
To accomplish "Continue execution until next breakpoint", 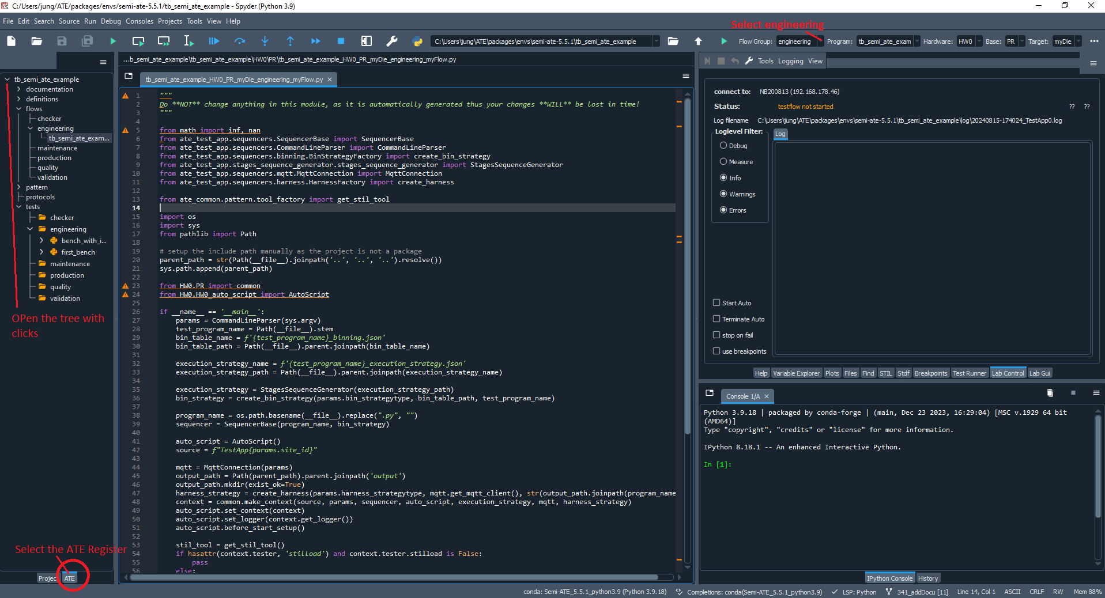I will coord(315,41).
